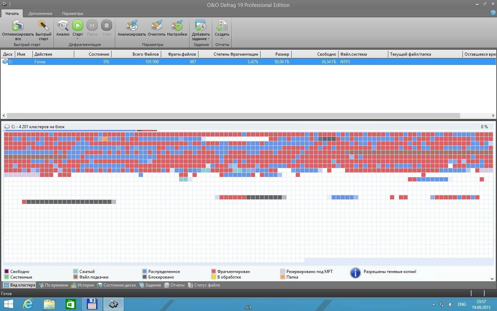Image resolution: width=497 pixels, height=311 pixels.
Task: Click the Свободно legend color swatch
Action: [7, 272]
